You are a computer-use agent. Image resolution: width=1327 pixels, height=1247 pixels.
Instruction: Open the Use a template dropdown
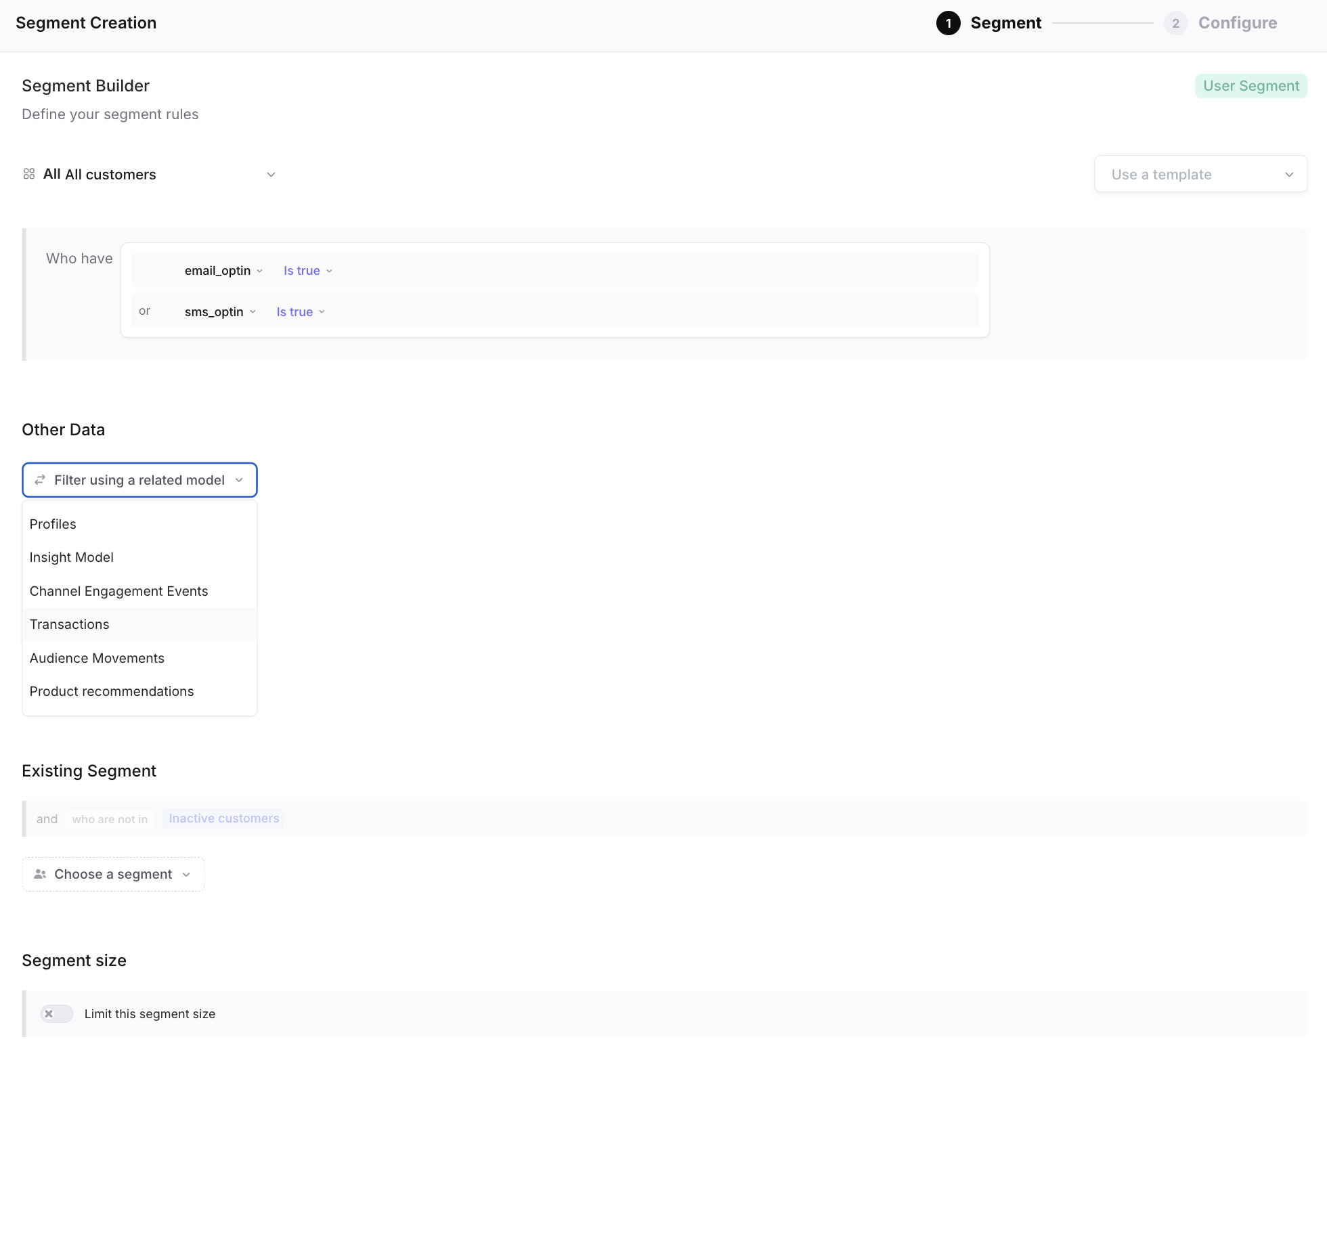click(1200, 174)
